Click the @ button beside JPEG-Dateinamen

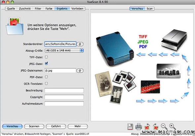(80, 70)
